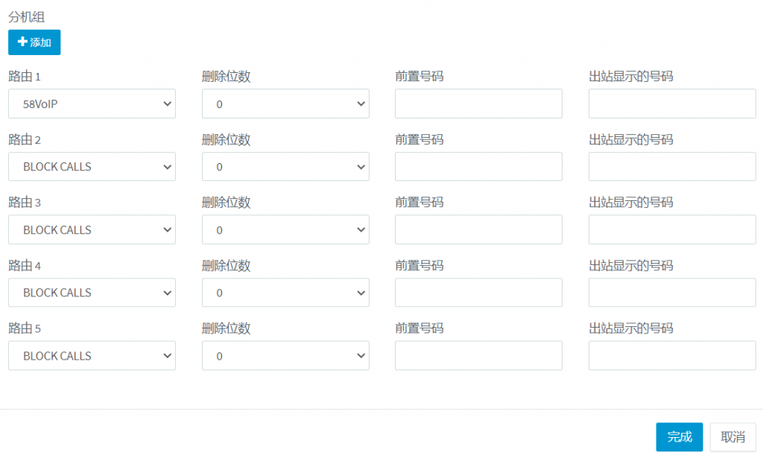Focus 前置号码 field for 路由 2
763x455 pixels.
(478, 167)
